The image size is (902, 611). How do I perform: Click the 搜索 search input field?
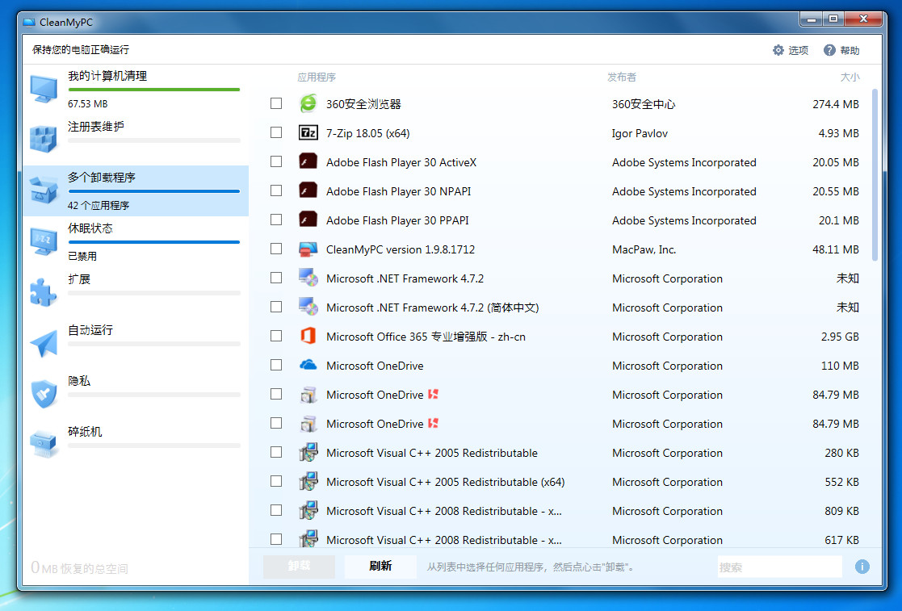[x=778, y=567]
